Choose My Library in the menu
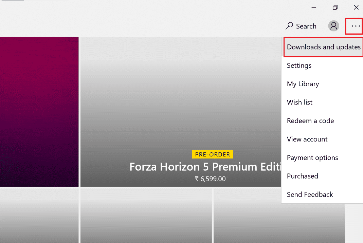 pyautogui.click(x=303, y=84)
